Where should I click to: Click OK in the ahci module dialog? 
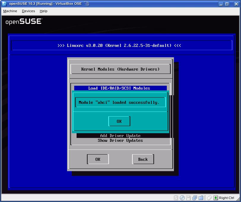tap(119, 121)
